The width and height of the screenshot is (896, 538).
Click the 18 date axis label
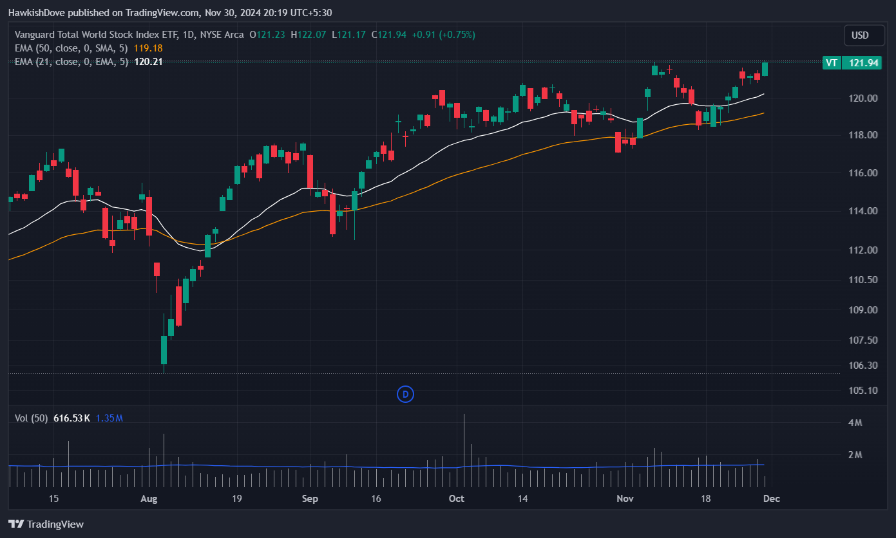(705, 499)
